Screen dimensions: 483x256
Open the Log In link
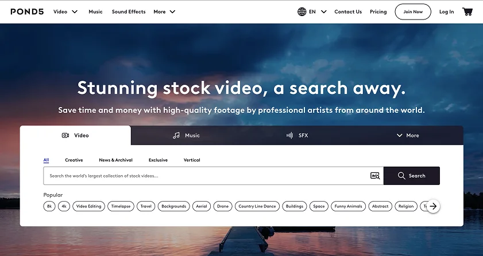pos(447,11)
